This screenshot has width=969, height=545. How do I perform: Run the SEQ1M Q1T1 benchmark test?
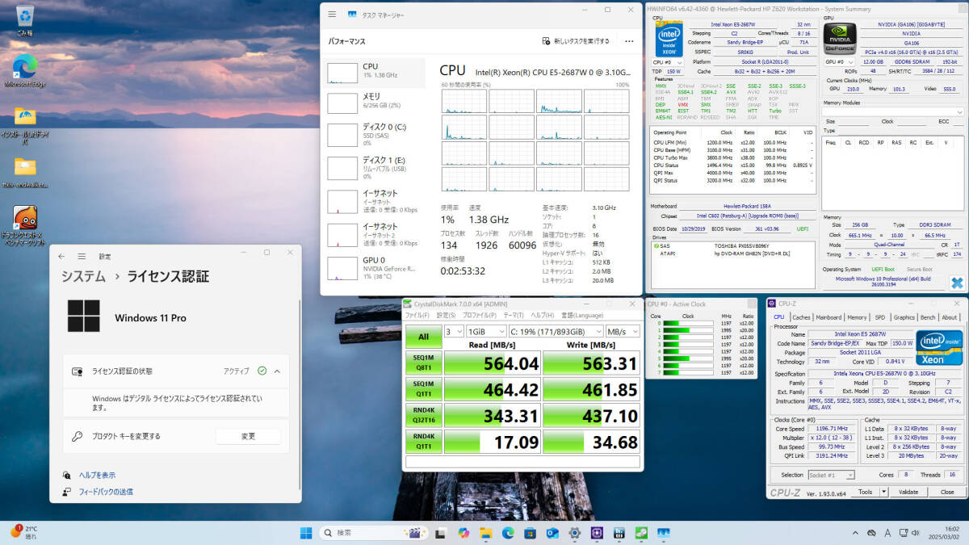(423, 390)
